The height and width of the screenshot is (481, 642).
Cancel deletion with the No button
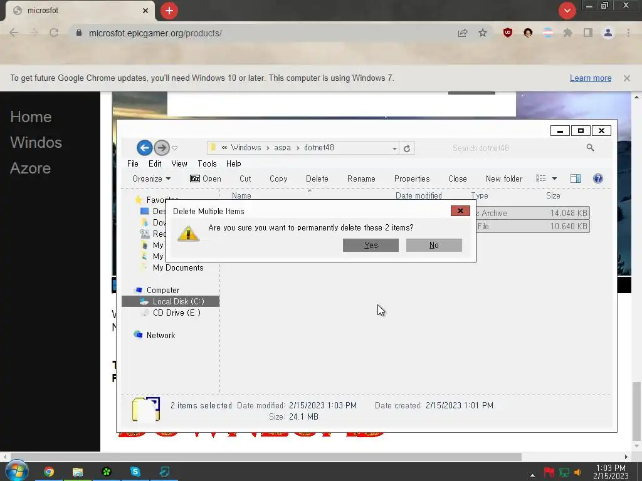(434, 245)
